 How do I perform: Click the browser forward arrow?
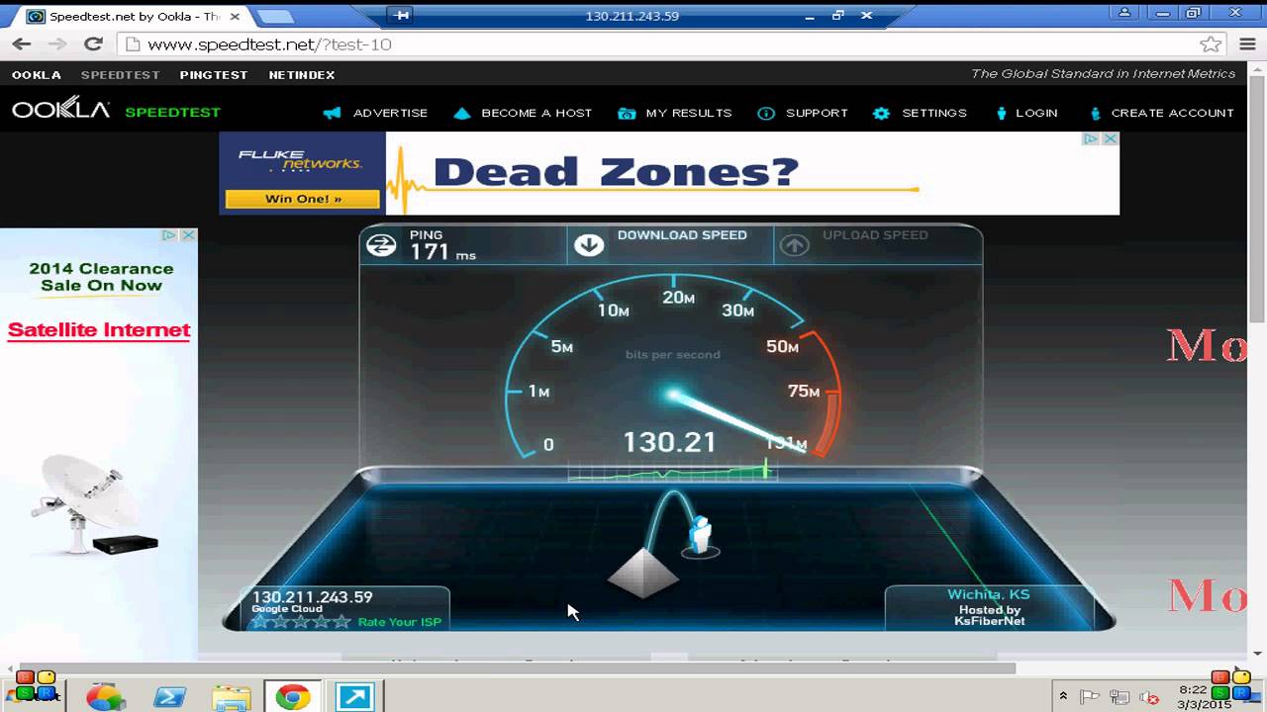(57, 44)
